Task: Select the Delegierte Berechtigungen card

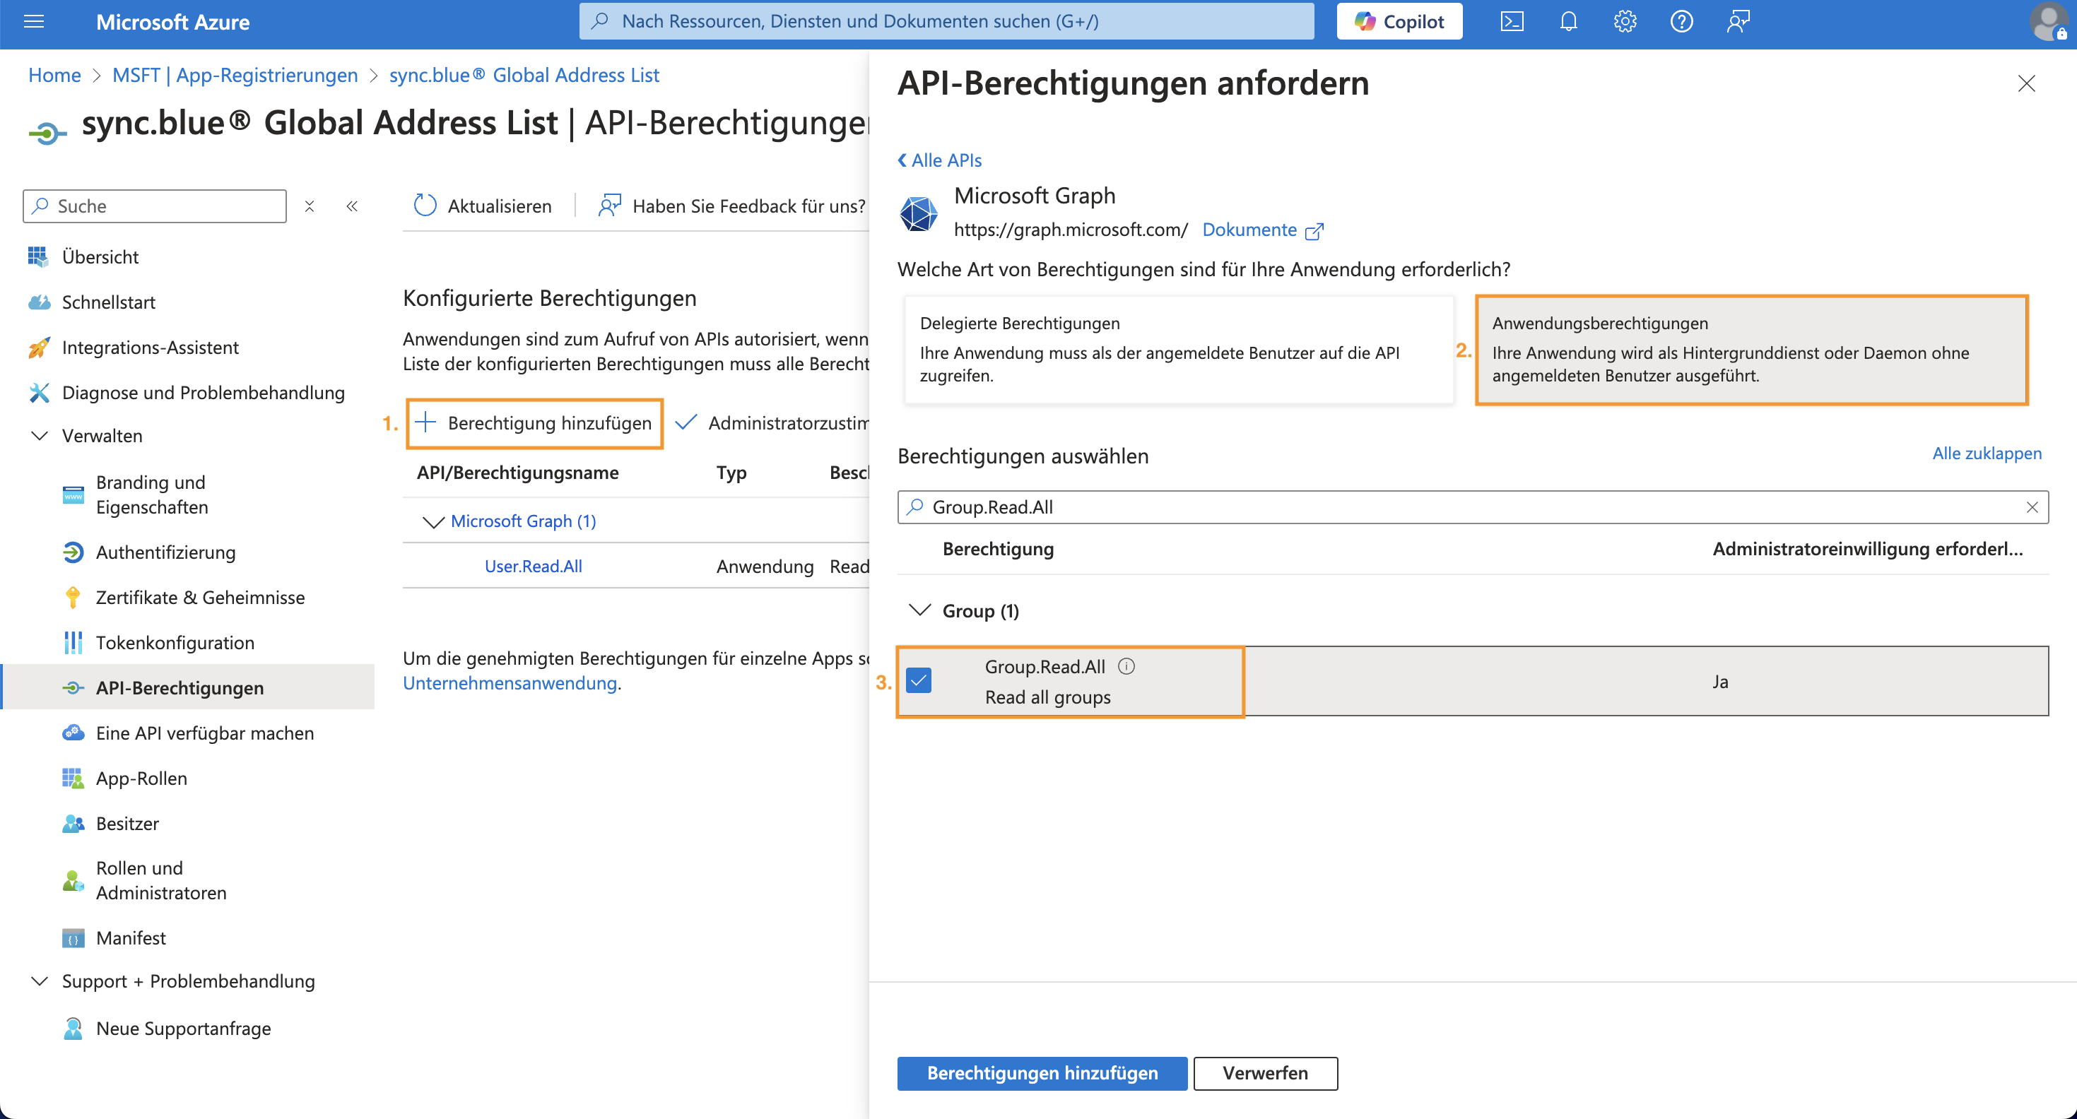Action: [x=1179, y=350]
